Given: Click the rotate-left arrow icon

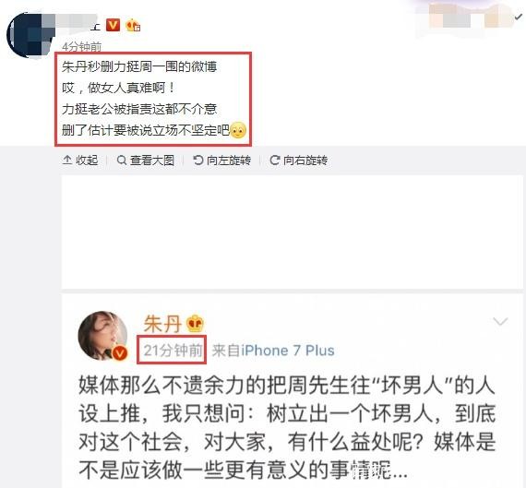Looking at the screenshot, I should click(x=198, y=161).
